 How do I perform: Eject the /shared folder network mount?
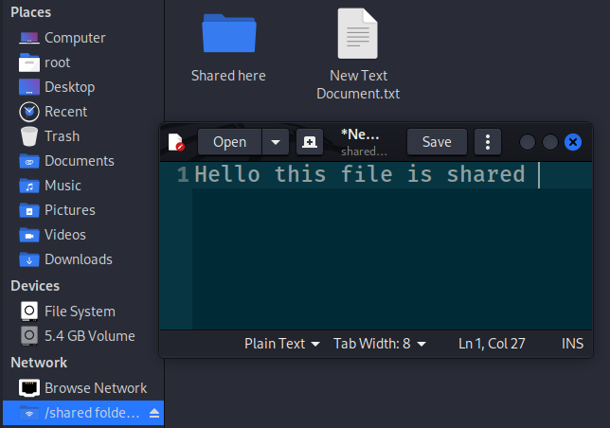pyautogui.click(x=154, y=413)
